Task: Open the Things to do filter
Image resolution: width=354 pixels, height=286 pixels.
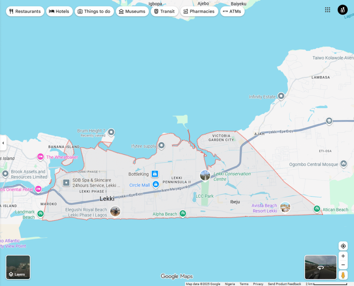Action: [94, 11]
